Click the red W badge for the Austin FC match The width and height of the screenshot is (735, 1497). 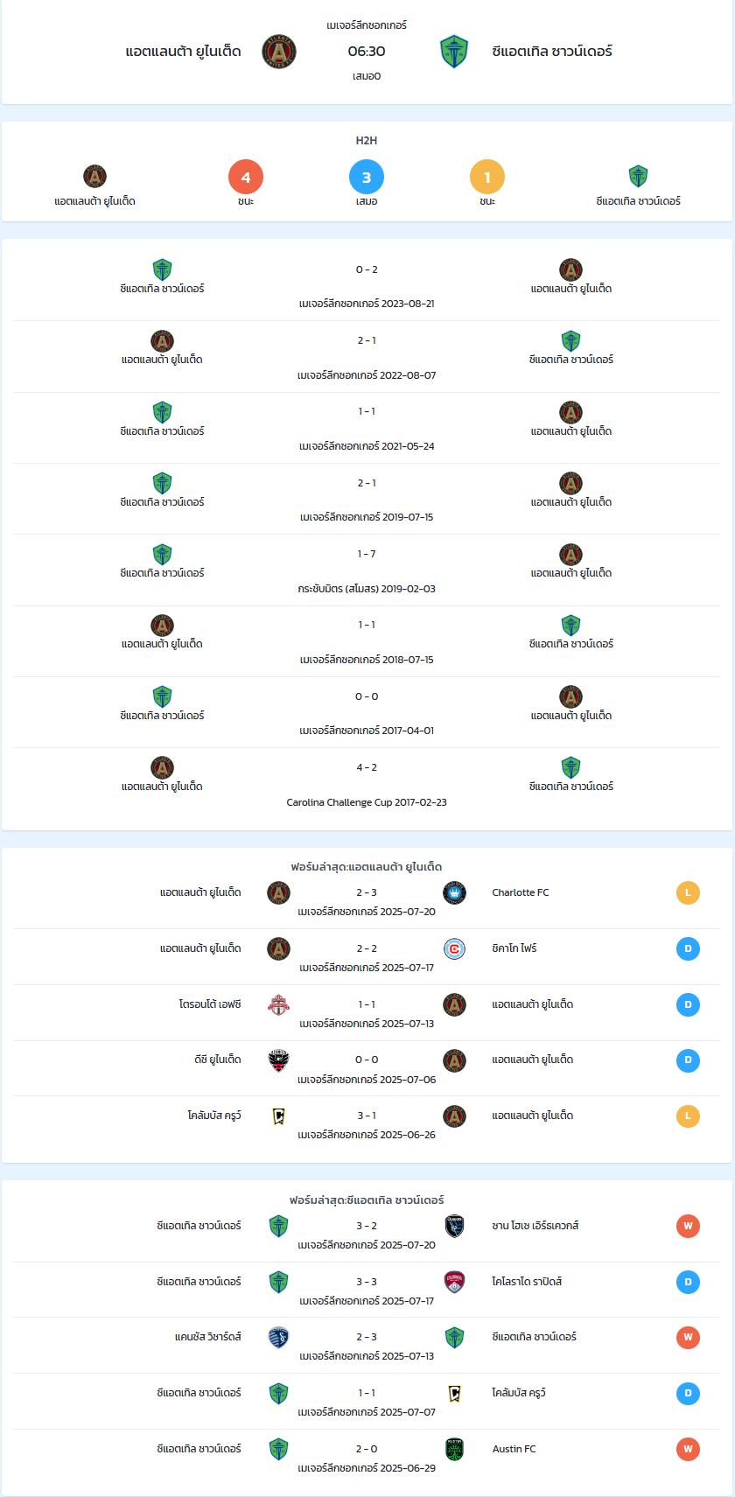[x=688, y=1449]
